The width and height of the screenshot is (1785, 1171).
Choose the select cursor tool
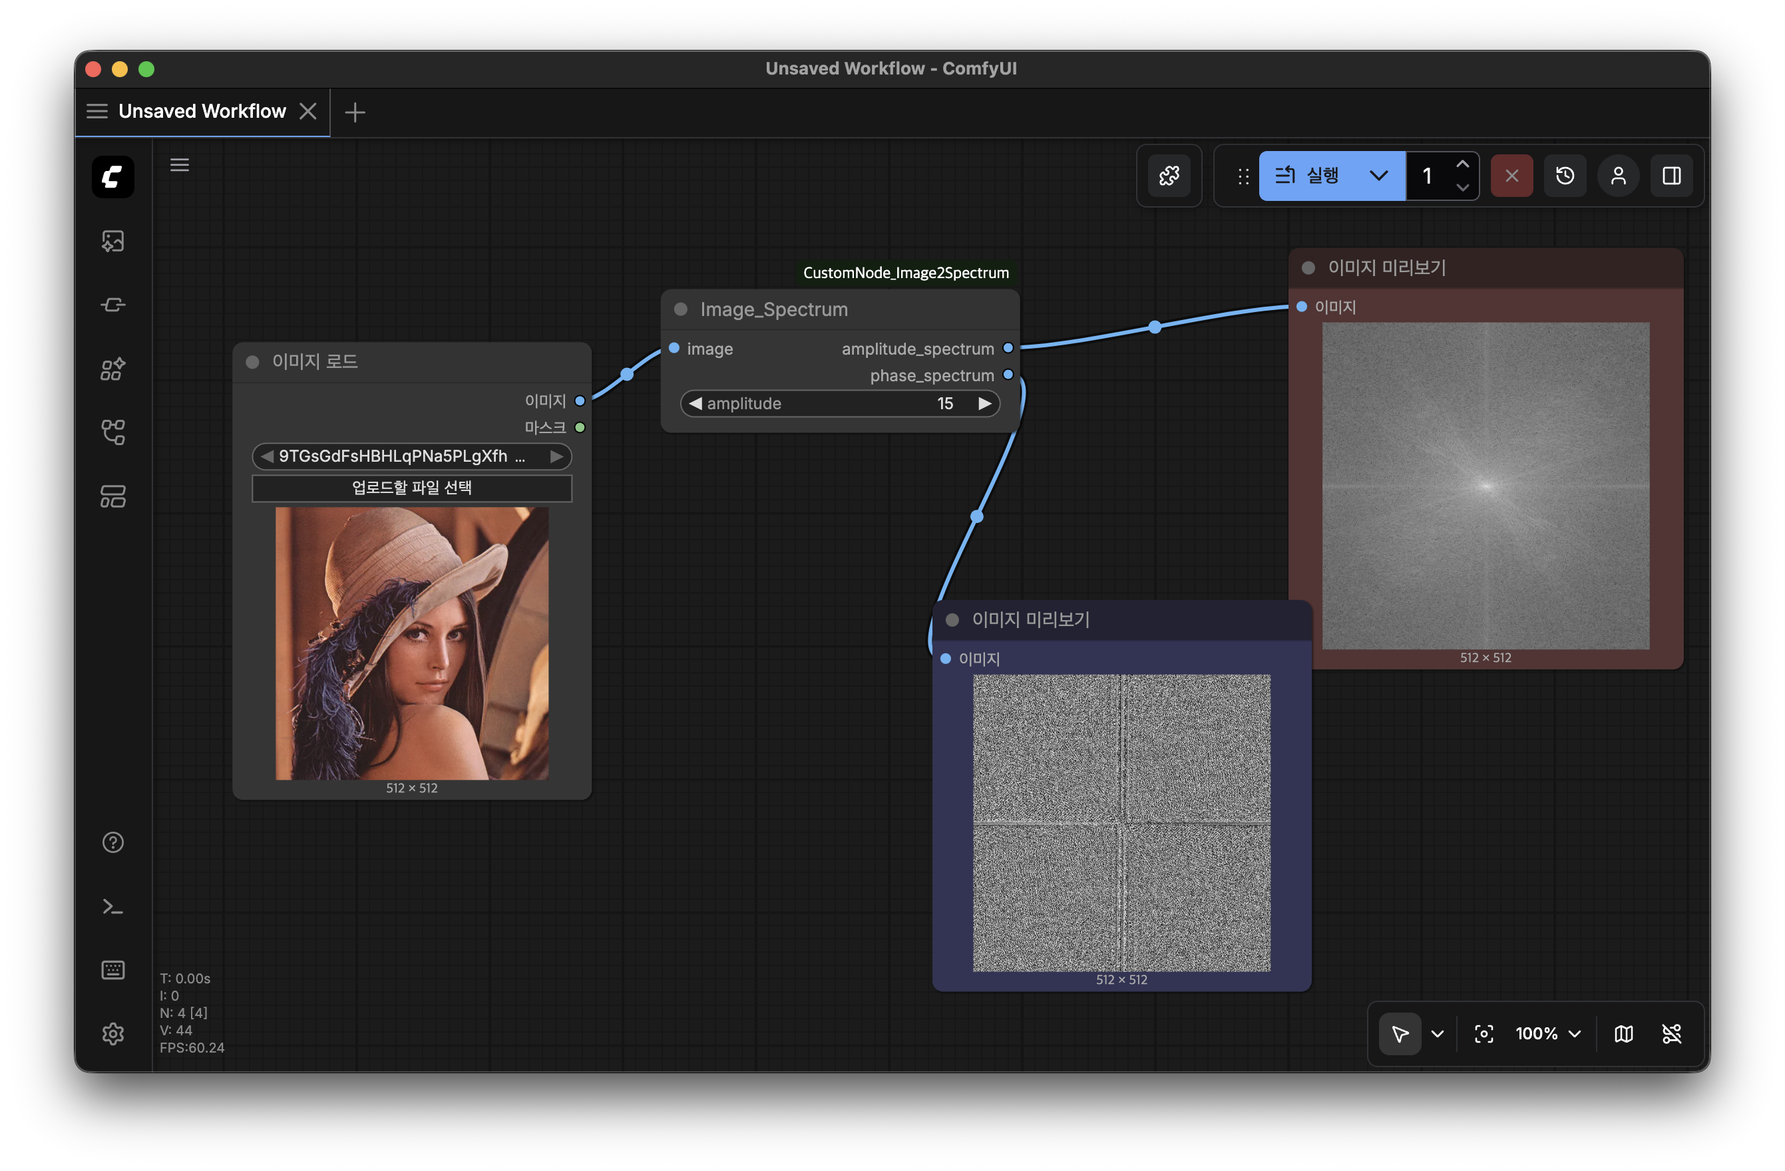click(x=1400, y=1034)
